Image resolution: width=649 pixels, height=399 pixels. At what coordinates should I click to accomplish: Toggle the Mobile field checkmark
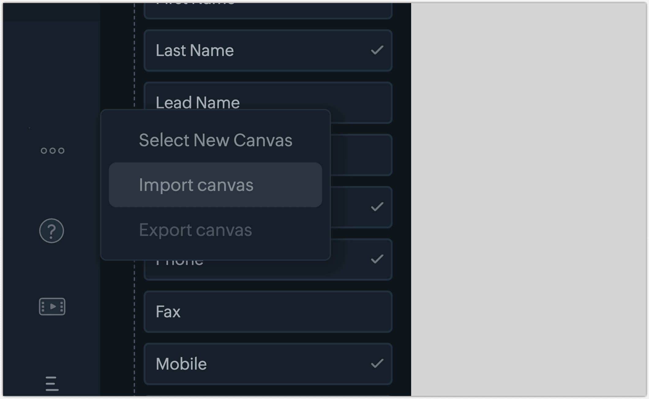[377, 364]
